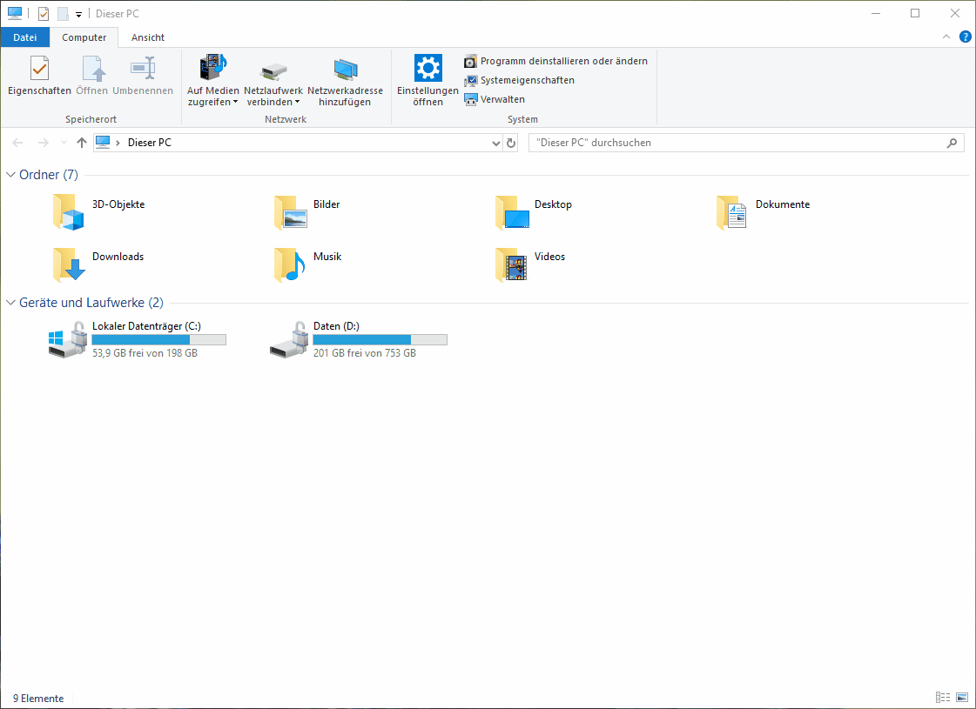This screenshot has width=976, height=709.
Task: Collapse the Geräte und Laufwerke group
Action: coord(10,303)
